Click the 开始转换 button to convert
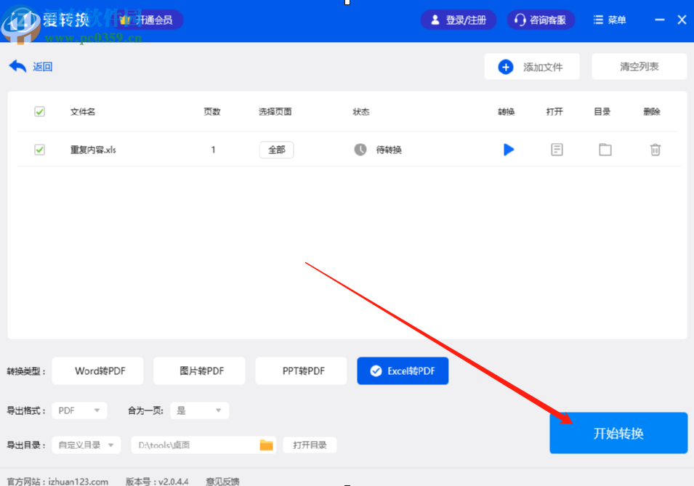The image size is (694, 486). 618,433
